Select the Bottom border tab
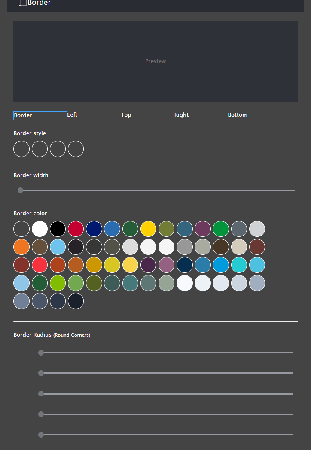The height and width of the screenshot is (450, 311). pos(238,115)
